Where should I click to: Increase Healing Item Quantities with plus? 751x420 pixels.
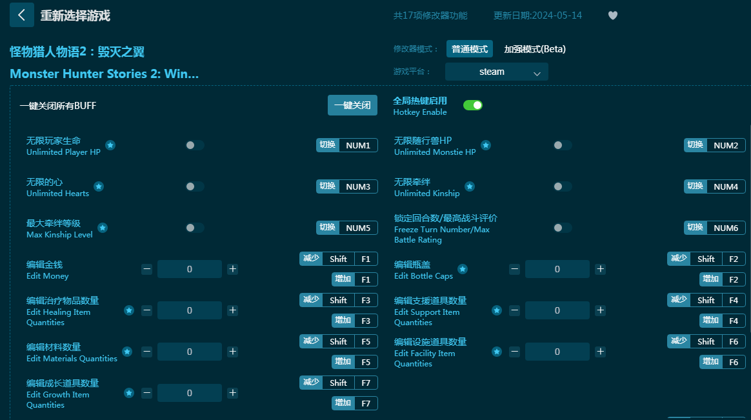[x=233, y=310]
